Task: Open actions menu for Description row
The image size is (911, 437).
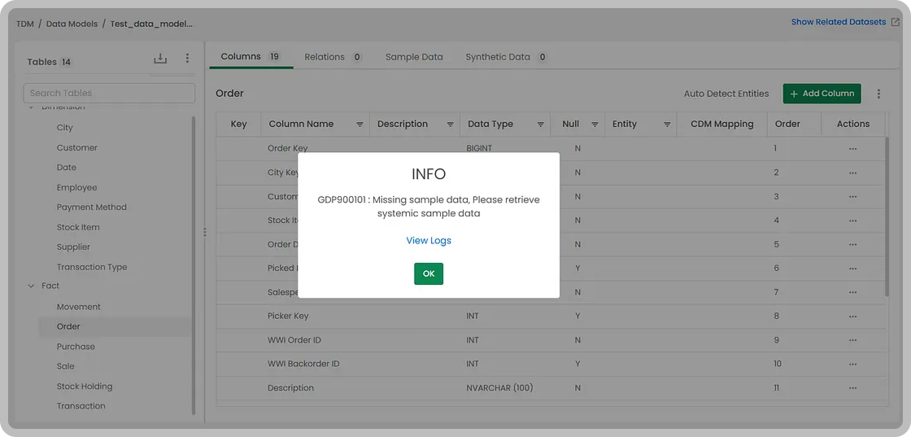Action: [x=853, y=388]
